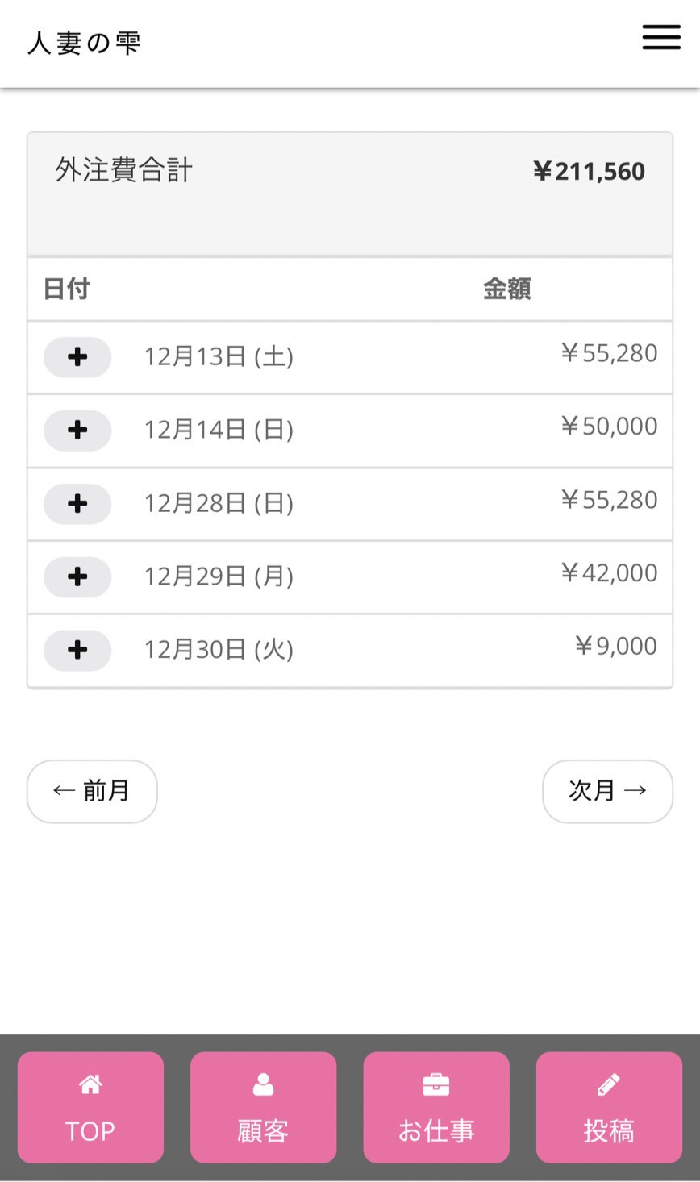
Task: Switch to the 投稿 tab label
Action: [609, 1131]
